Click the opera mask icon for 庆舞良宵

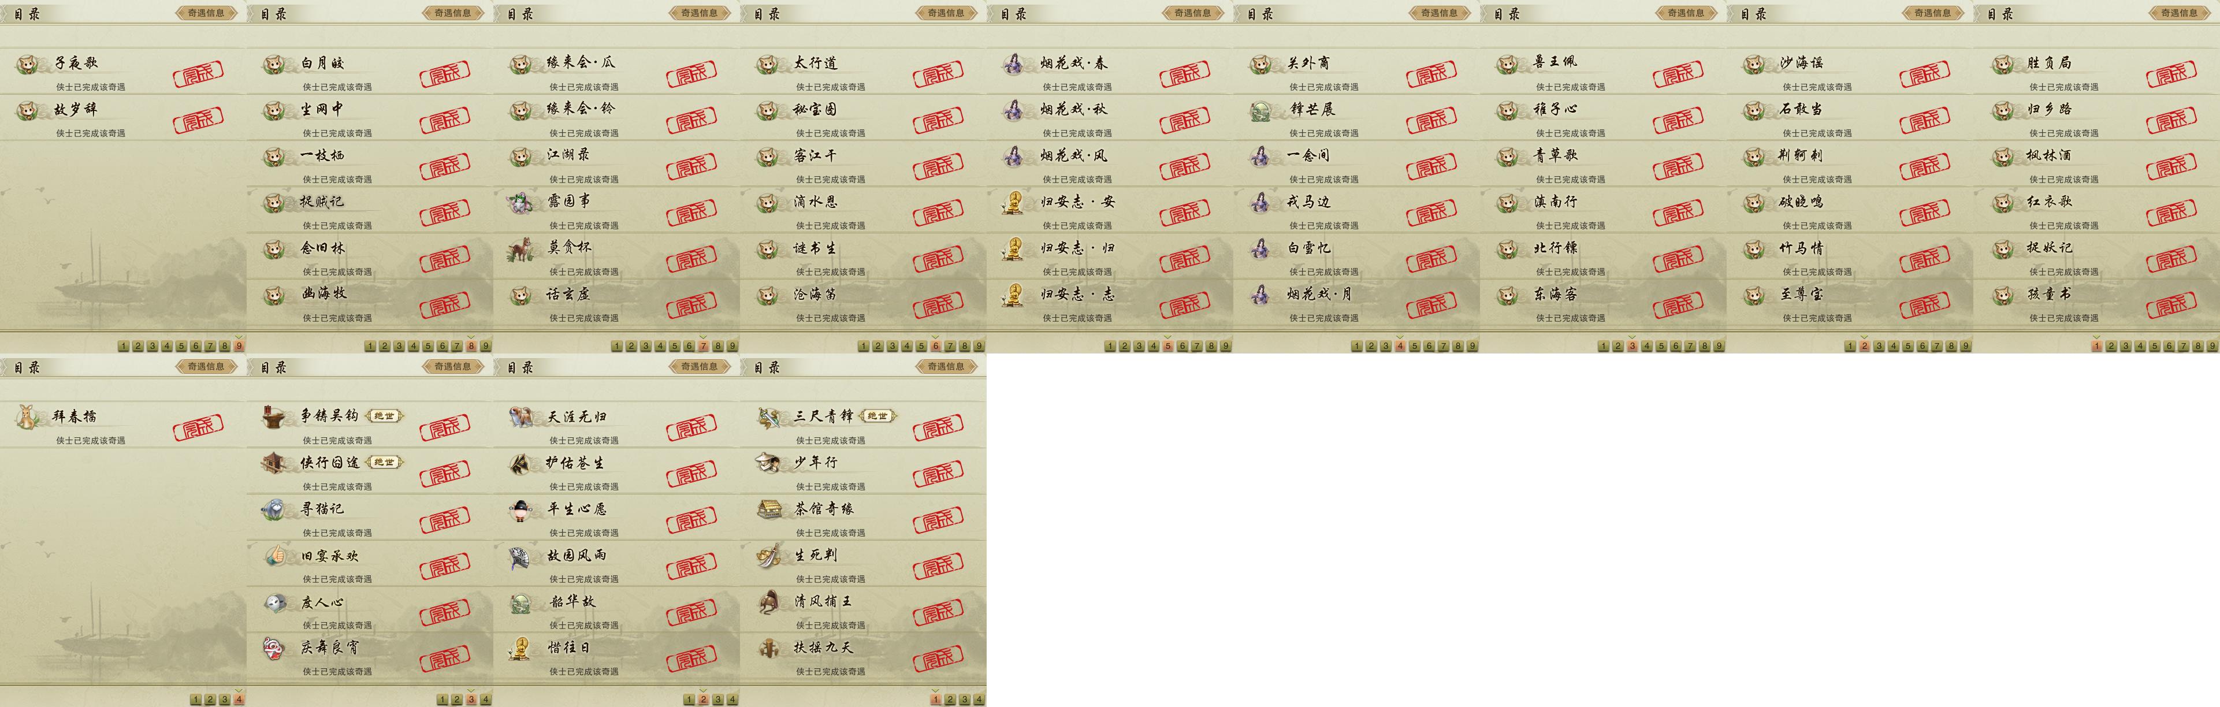coord(275,648)
